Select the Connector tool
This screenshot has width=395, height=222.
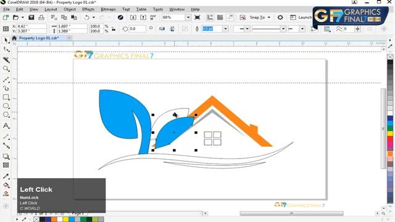click(6, 146)
